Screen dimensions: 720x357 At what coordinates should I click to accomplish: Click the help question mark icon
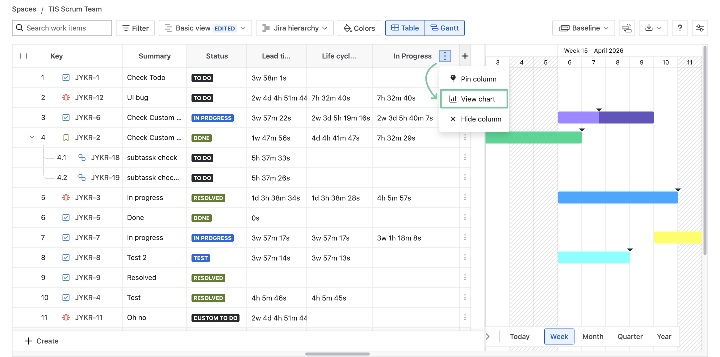coord(679,28)
